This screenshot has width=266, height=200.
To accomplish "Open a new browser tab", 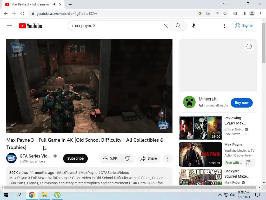I will pos(70,4).
